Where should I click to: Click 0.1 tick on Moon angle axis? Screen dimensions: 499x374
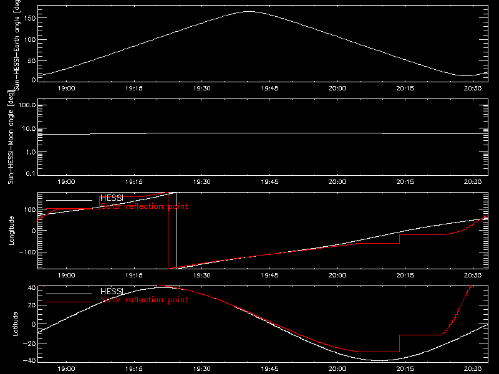click(x=31, y=174)
